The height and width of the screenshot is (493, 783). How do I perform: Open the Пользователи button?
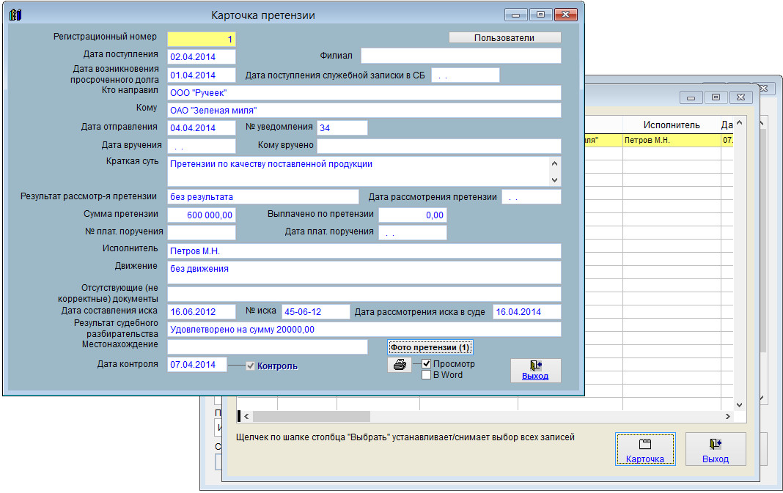click(x=504, y=37)
